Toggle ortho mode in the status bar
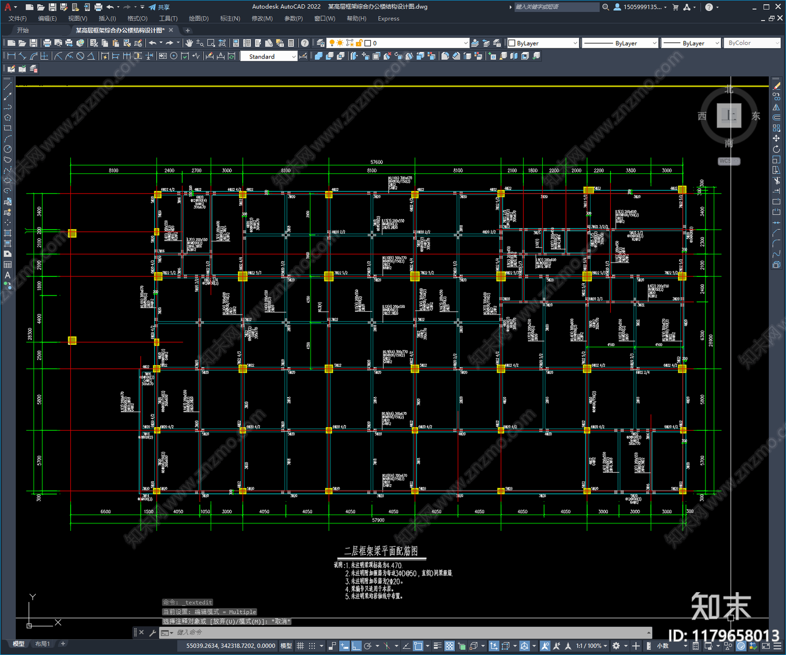Image resolution: width=786 pixels, height=655 pixels. coord(356,646)
